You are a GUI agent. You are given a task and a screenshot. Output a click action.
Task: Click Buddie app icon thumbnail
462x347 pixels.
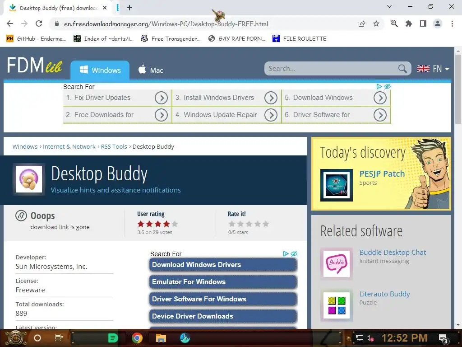[336, 263]
